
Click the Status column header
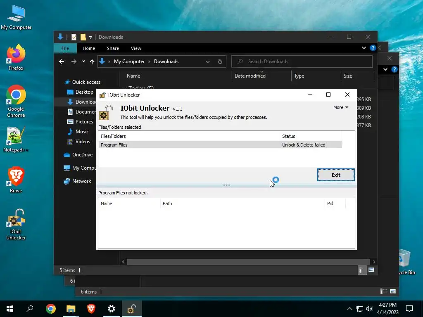pyautogui.click(x=311, y=136)
